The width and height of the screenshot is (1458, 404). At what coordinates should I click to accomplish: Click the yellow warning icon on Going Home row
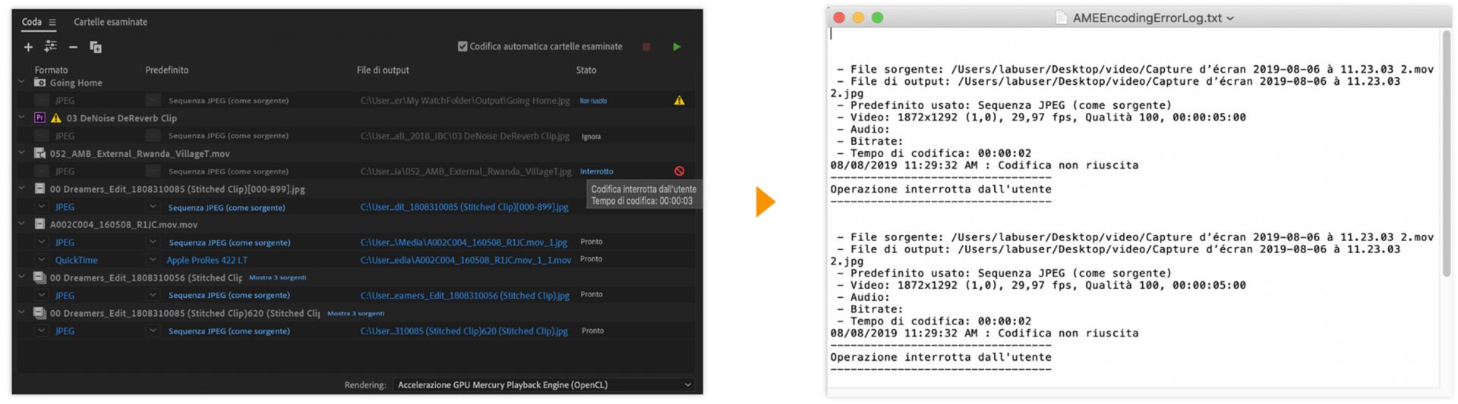pos(679,100)
